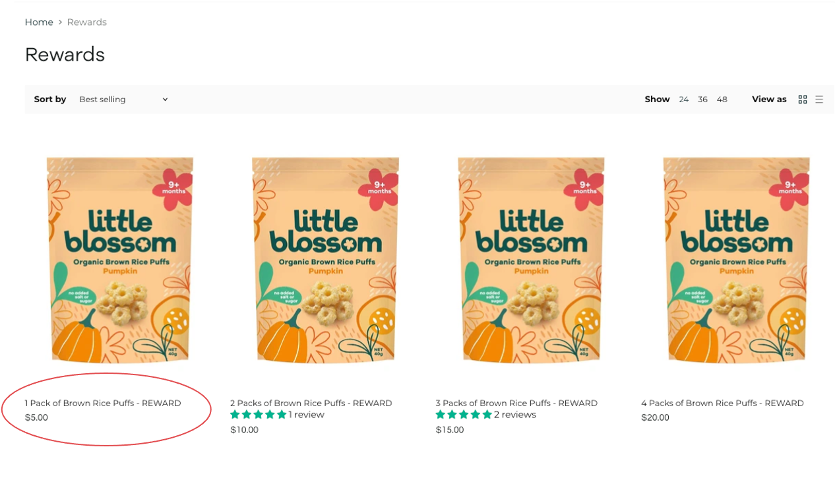Image resolution: width=835 pixels, height=478 pixels.
Task: Show 48 products per page
Action: click(x=722, y=100)
